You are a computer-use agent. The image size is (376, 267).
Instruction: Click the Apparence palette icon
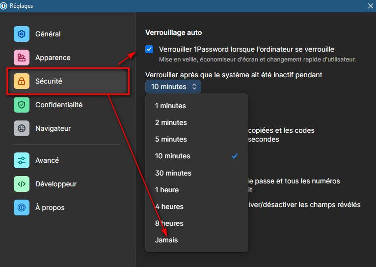click(22, 58)
